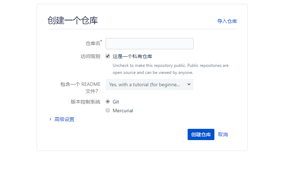Click the 仓库名 repository name input field
The width and height of the screenshot is (301, 176).
coord(150,44)
